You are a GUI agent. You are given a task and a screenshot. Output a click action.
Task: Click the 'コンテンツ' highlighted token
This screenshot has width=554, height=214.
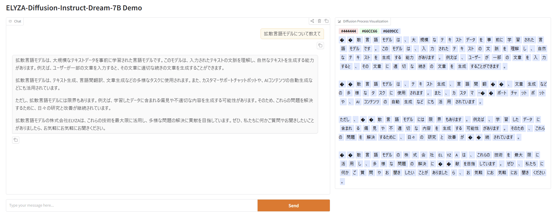pos(371,102)
